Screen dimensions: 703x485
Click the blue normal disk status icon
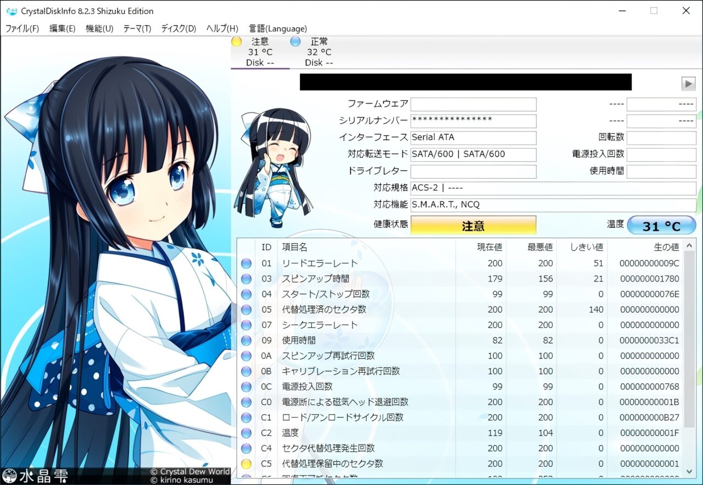(x=295, y=42)
